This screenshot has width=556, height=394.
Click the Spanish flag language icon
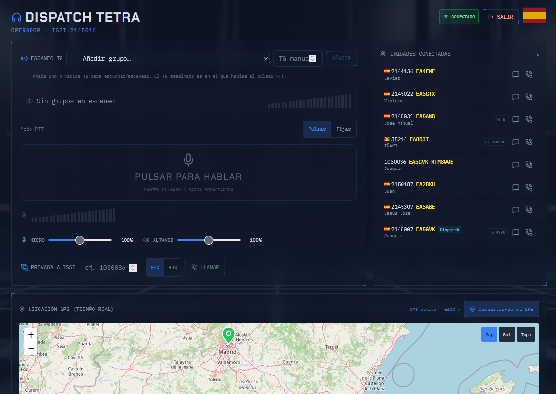click(x=534, y=15)
